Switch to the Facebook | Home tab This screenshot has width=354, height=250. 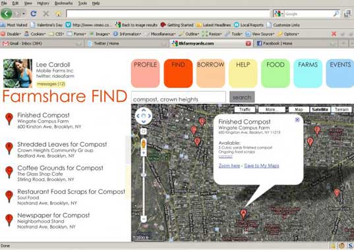[296, 43]
